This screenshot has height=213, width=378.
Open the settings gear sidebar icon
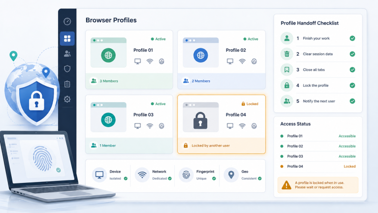(67, 99)
